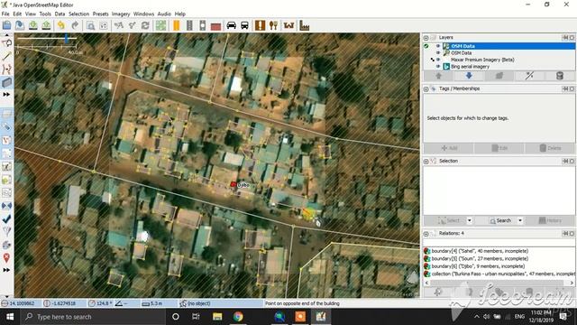Select the restaurant fork and knife preset
The image size is (577, 325).
(x=273, y=25)
